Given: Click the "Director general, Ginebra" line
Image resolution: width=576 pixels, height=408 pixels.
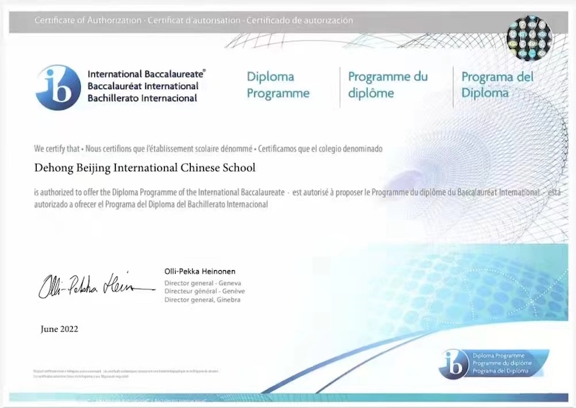Looking at the screenshot, I should pos(202,299).
